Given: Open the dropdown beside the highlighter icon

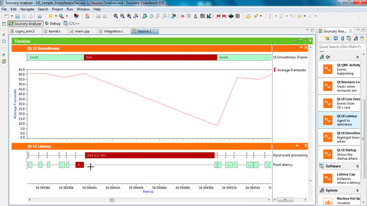Looking at the screenshot, I should click(261, 16).
